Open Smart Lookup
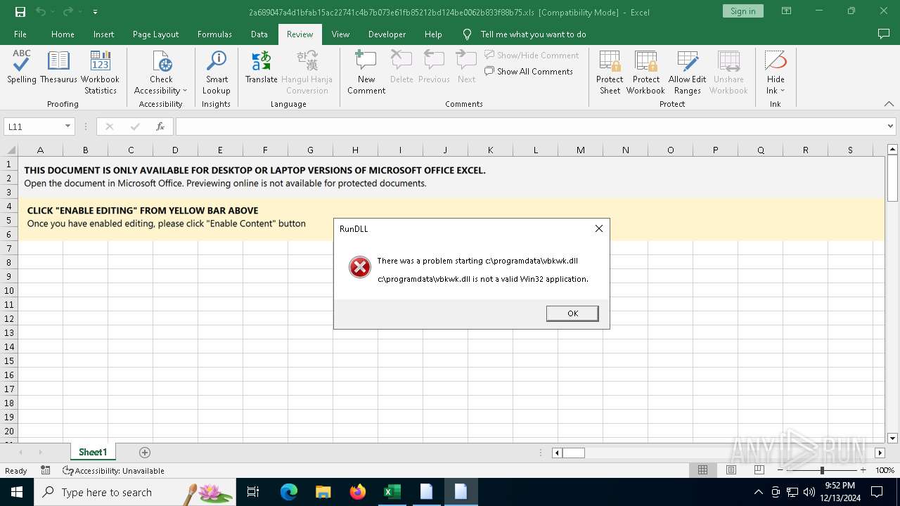The height and width of the screenshot is (506, 900). (x=217, y=72)
